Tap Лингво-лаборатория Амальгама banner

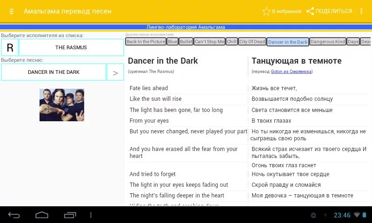[186, 27]
